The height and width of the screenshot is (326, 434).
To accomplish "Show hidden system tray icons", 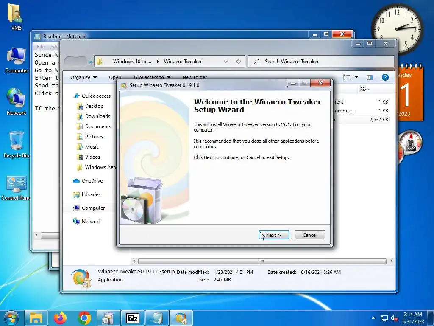I will click(374, 318).
